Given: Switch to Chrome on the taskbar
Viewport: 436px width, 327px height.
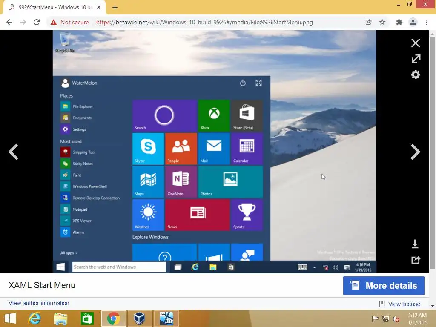Looking at the screenshot, I should tap(113, 318).
